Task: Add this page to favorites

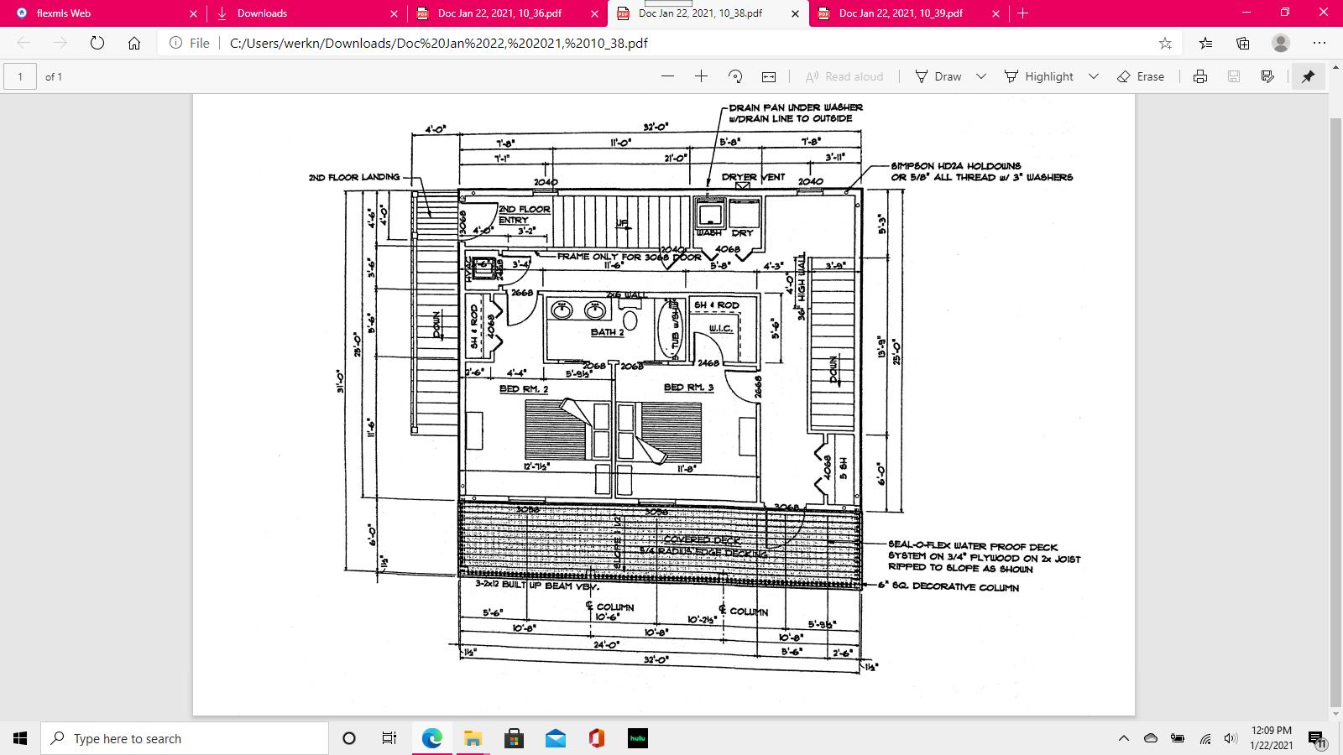Action: coord(1165,43)
